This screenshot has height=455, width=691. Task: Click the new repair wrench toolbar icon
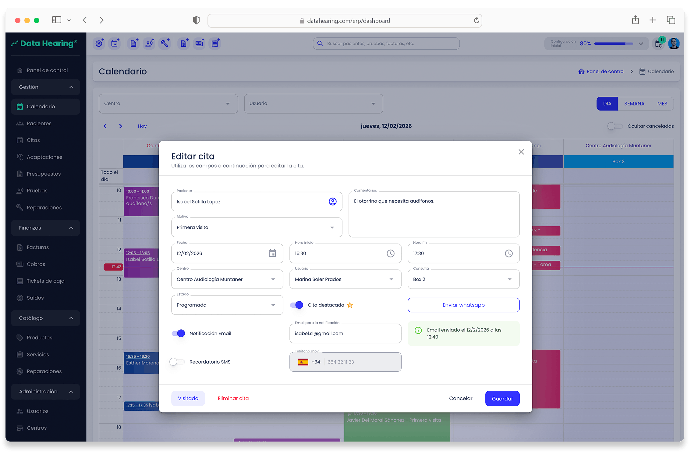[165, 44]
